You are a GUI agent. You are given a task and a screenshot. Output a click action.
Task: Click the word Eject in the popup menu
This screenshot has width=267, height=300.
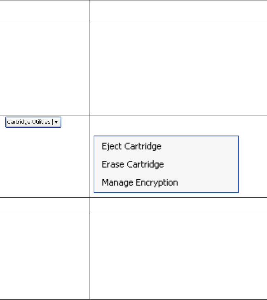[109, 146]
